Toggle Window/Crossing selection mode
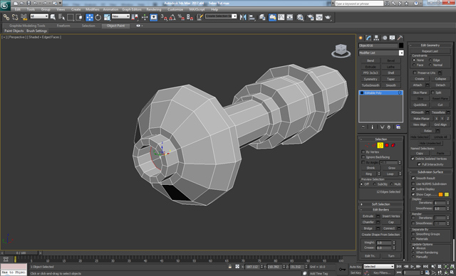Image resolution: width=456 pixels, height=276 pixels. pyautogui.click(x=79, y=17)
